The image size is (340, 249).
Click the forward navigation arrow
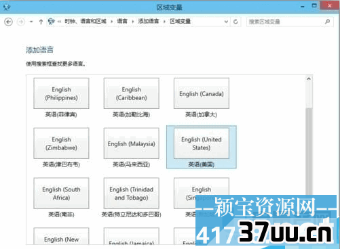(21, 22)
